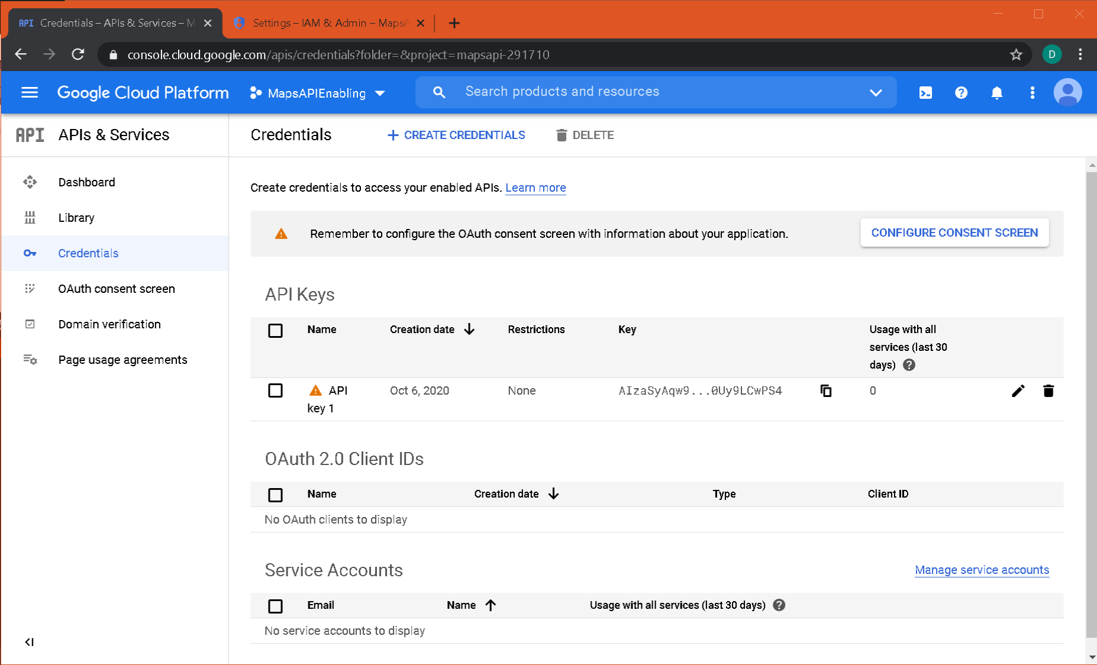Select all API keys header checkbox
Screen dimensions: 1097x665
[x=275, y=330]
